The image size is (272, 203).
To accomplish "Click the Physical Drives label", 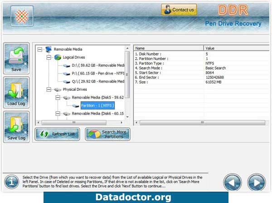I will pos(75,89).
